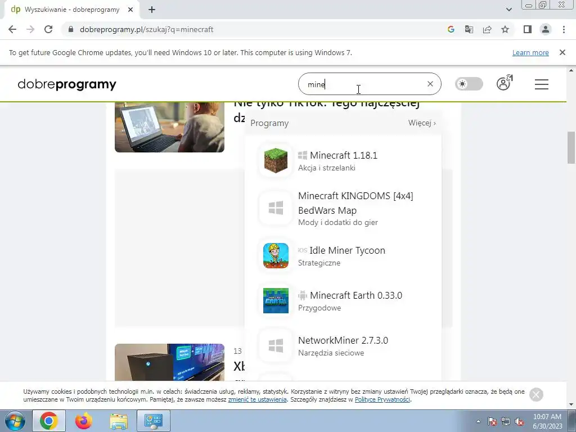Click the page vertical scrollbar thumb

(571, 147)
